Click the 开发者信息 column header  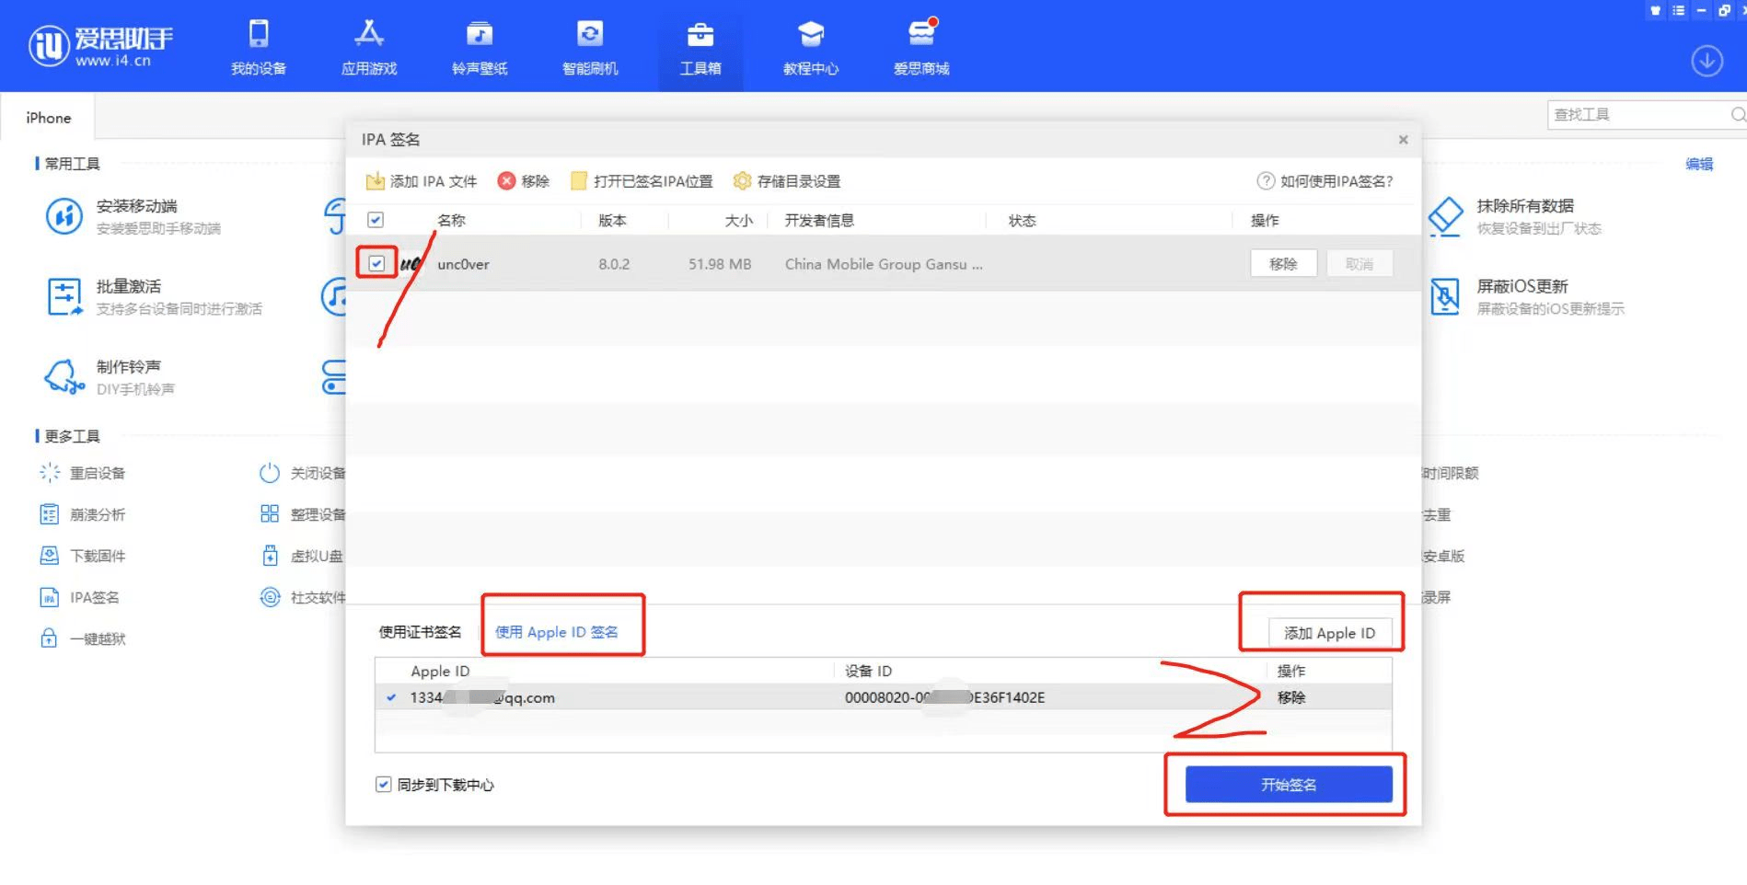point(819,221)
